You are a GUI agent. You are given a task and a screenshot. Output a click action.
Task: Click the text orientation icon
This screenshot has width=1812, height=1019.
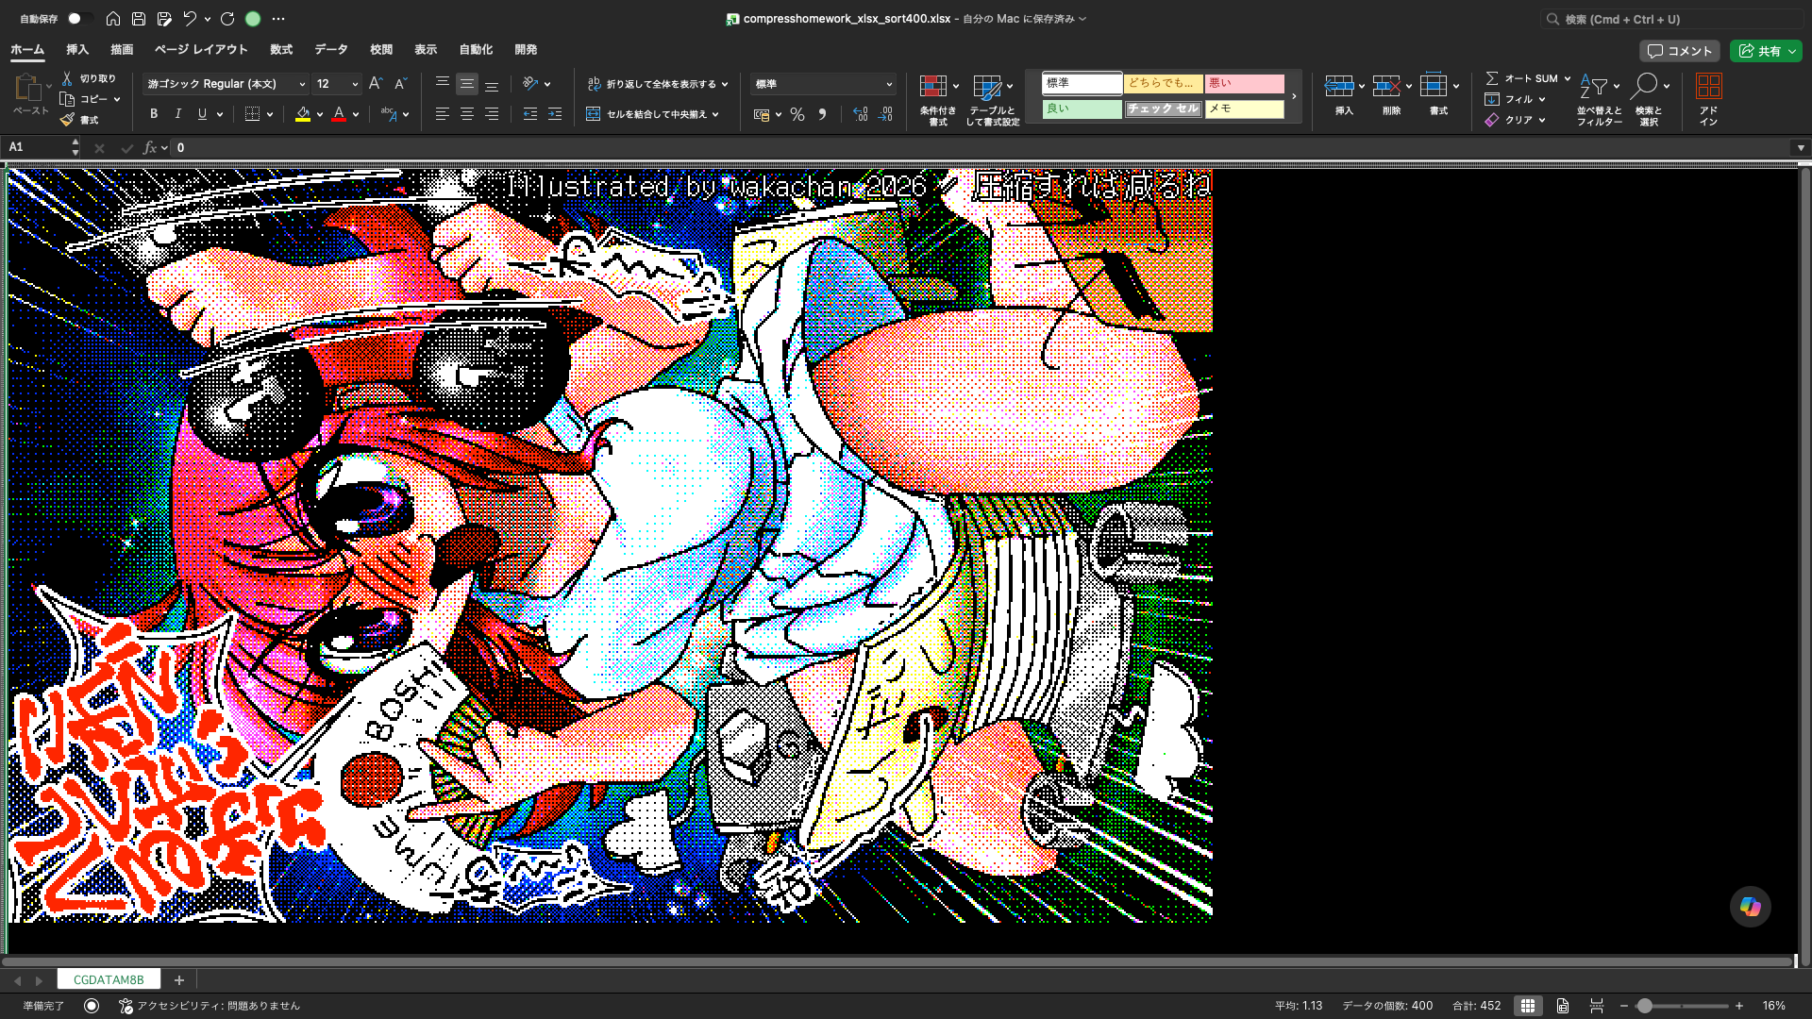coord(530,84)
